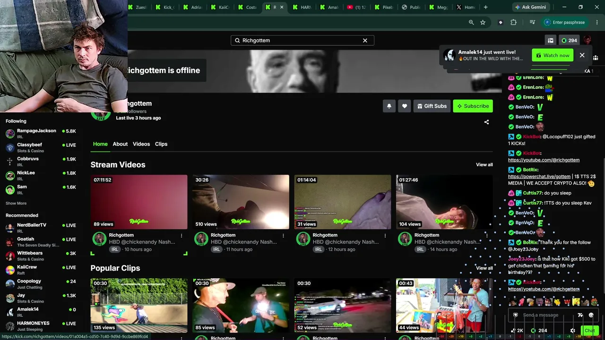Open Cobbruvs channel in the sidebar
This screenshot has width=605, height=340.
click(x=41, y=161)
